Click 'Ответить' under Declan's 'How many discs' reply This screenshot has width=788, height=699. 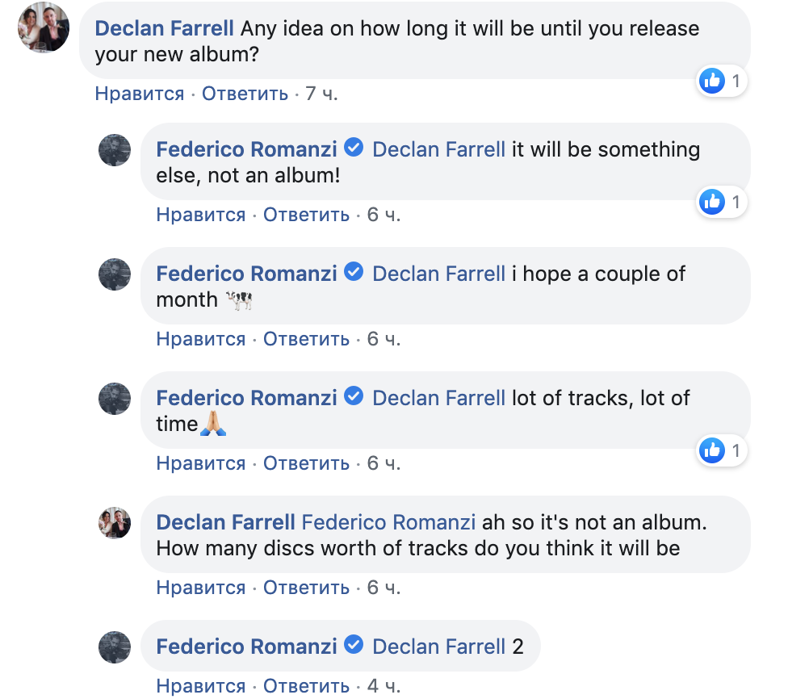[307, 588]
